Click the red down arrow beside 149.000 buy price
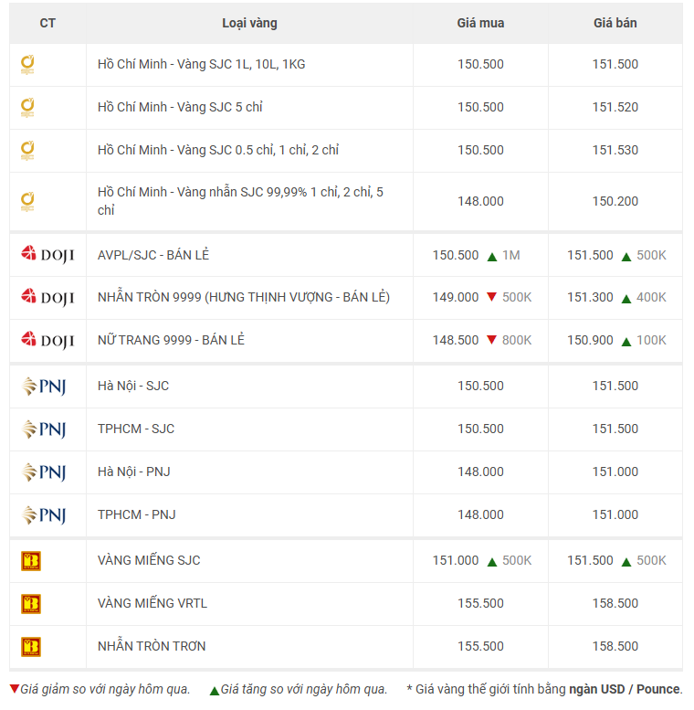Viewport: 694px width, 710px height. [x=491, y=298]
